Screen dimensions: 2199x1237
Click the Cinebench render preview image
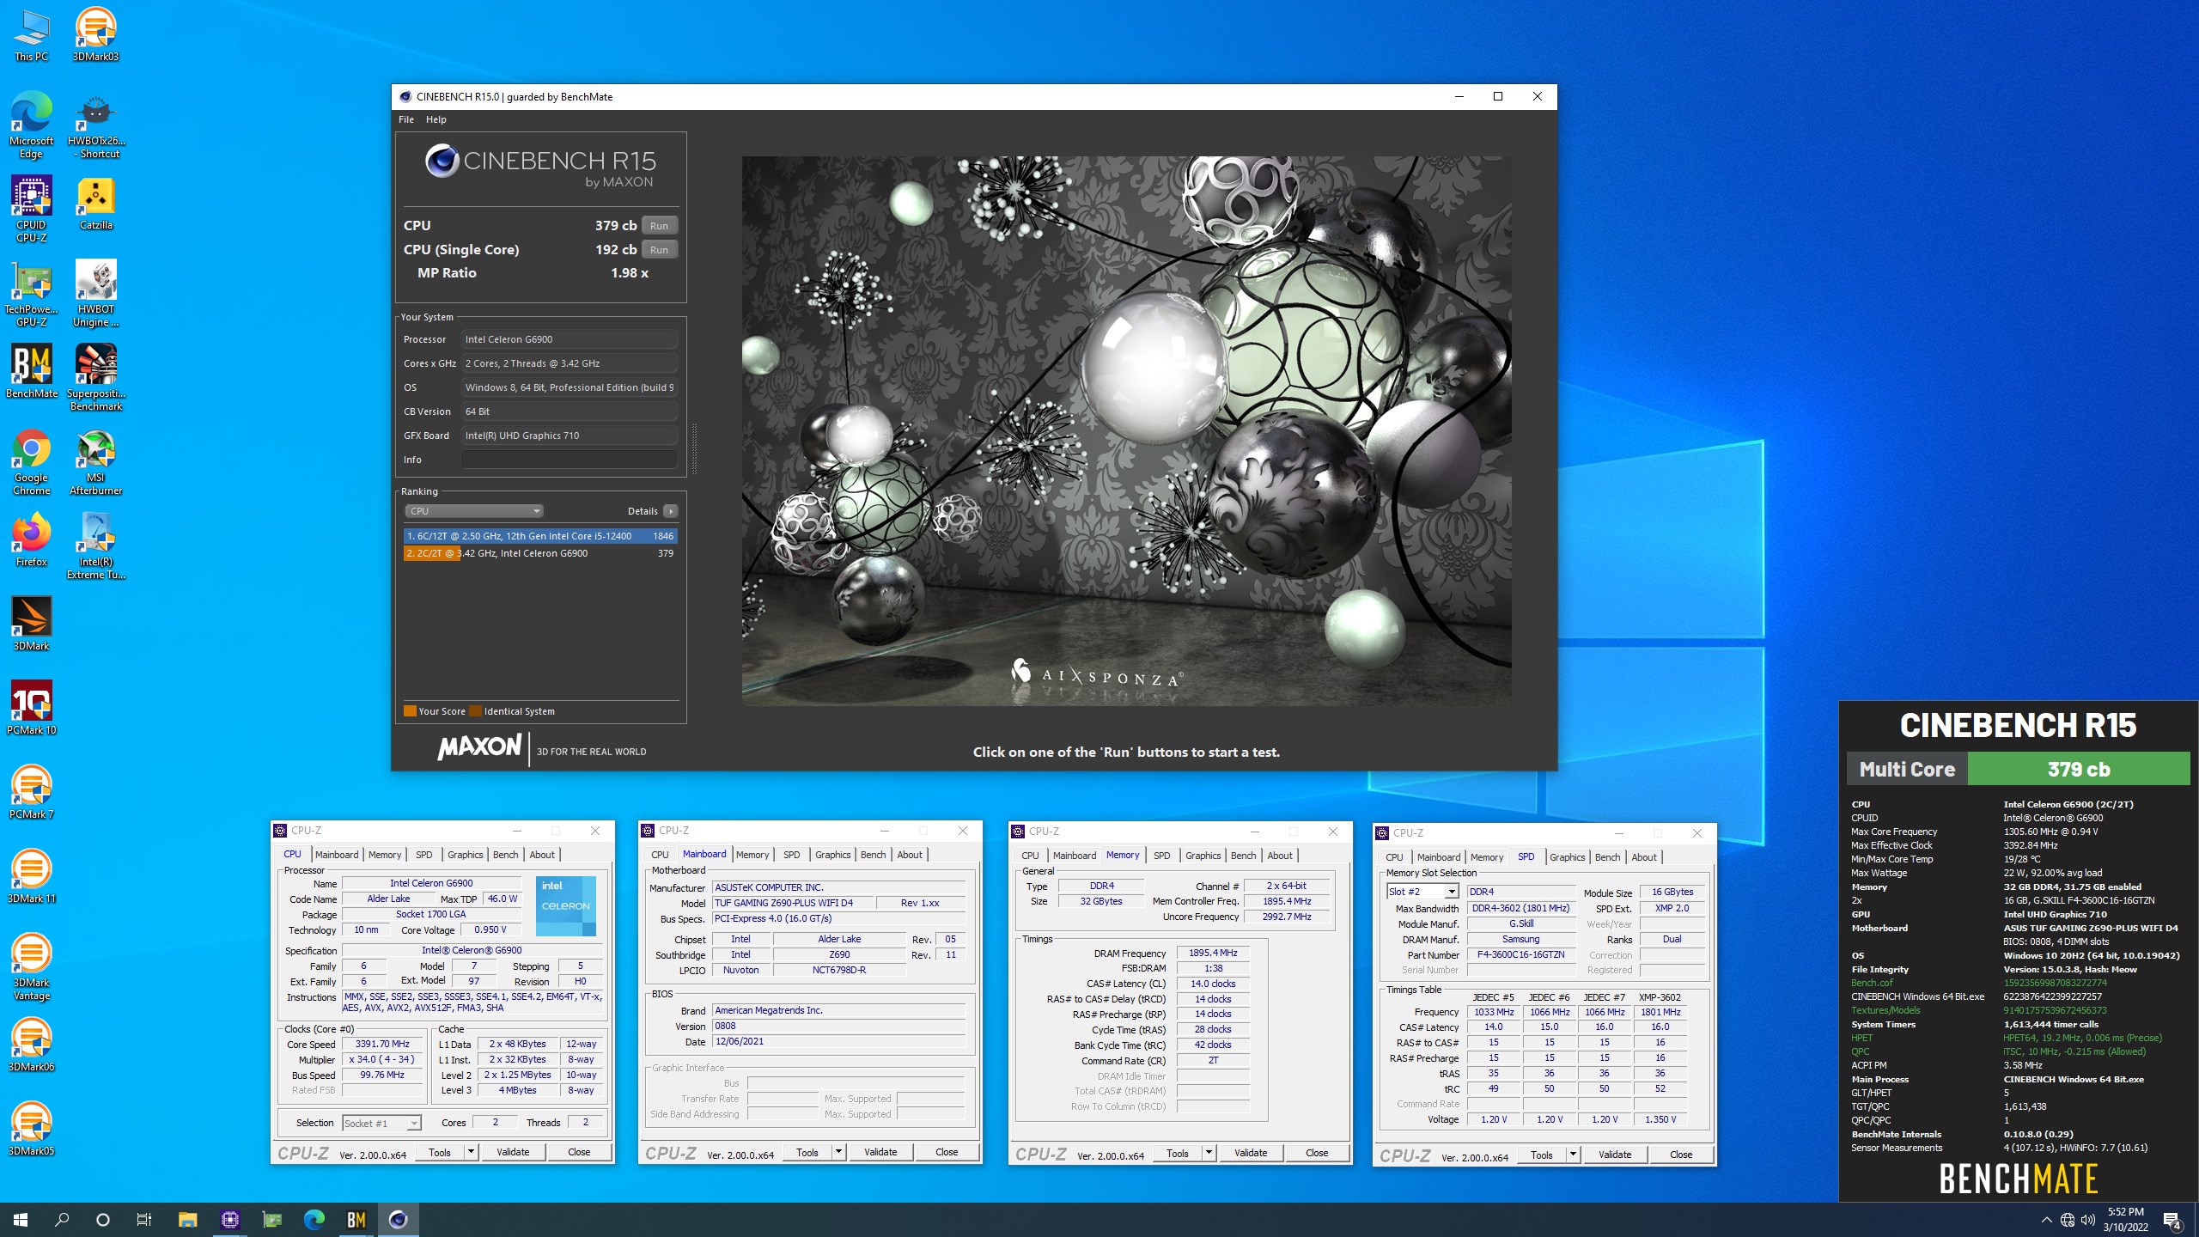[1126, 430]
